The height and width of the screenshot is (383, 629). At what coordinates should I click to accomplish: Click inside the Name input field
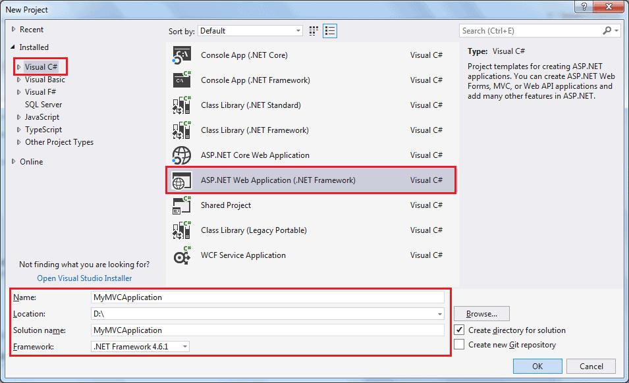[263, 298]
